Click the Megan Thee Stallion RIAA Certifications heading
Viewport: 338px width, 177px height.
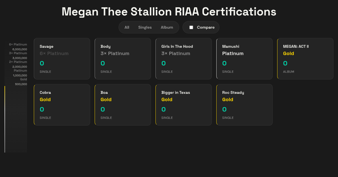[169, 12]
